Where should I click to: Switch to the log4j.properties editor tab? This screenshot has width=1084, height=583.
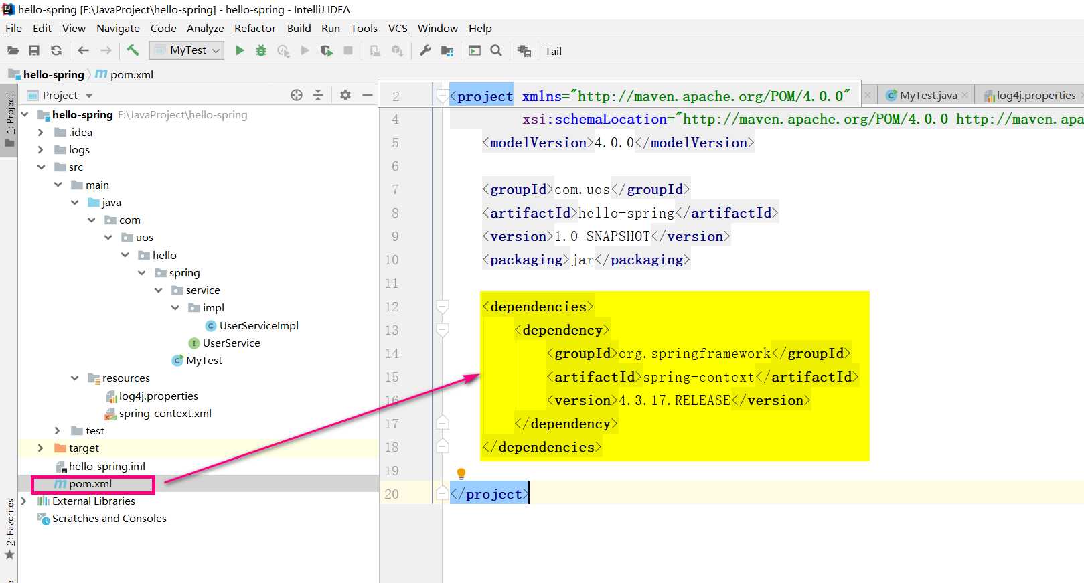(1036, 95)
